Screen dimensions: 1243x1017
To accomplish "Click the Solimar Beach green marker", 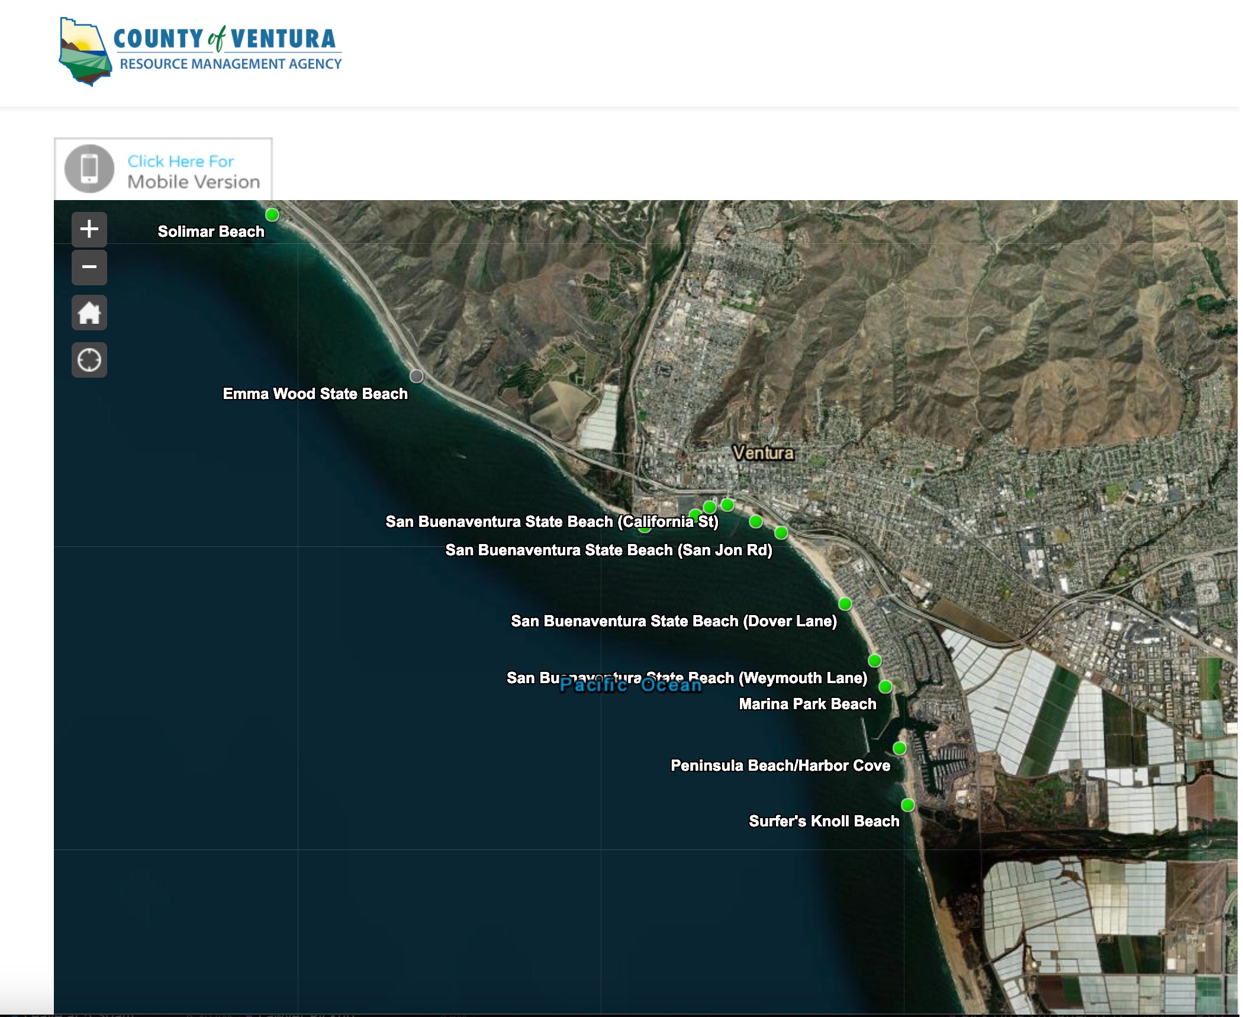I will (272, 215).
